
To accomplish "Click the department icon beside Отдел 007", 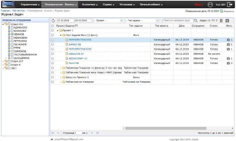I will 6,61.
